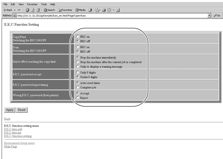Screen dimensions: 223x159
Task: Open the Help menu
Action: pos(52,4)
